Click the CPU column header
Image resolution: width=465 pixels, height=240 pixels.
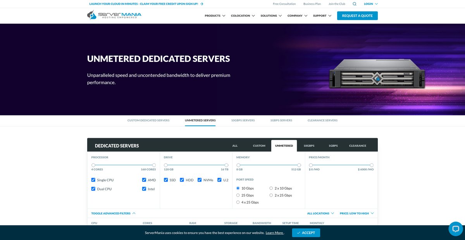click(94, 223)
